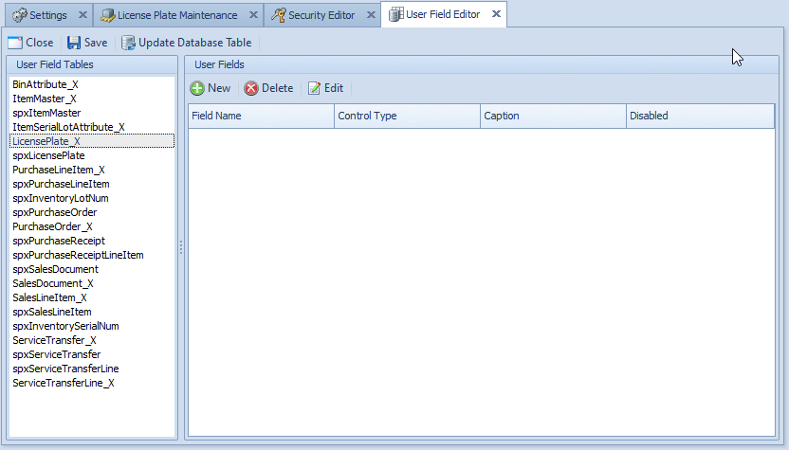Close the Settings tab
Viewport: 789px width, 450px height.
click(x=82, y=15)
